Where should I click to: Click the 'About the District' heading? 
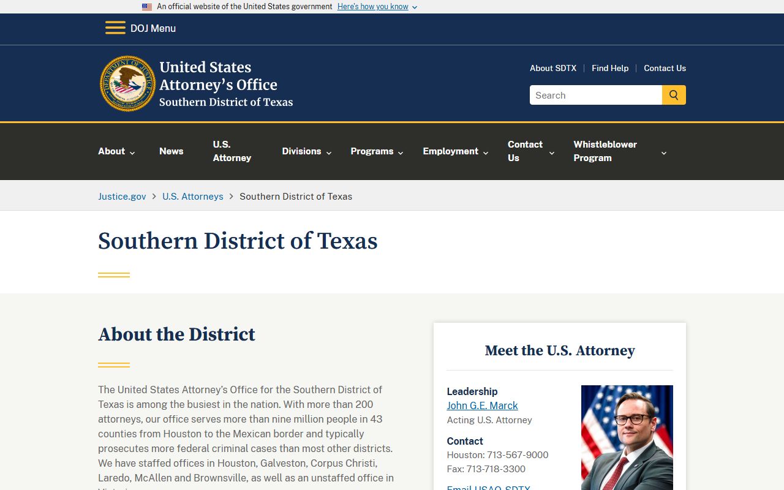point(176,334)
